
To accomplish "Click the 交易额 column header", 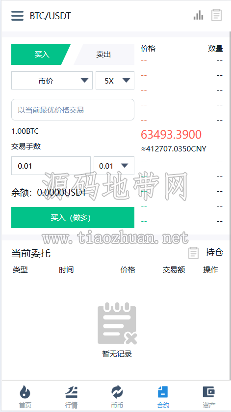I will click(x=174, y=269).
